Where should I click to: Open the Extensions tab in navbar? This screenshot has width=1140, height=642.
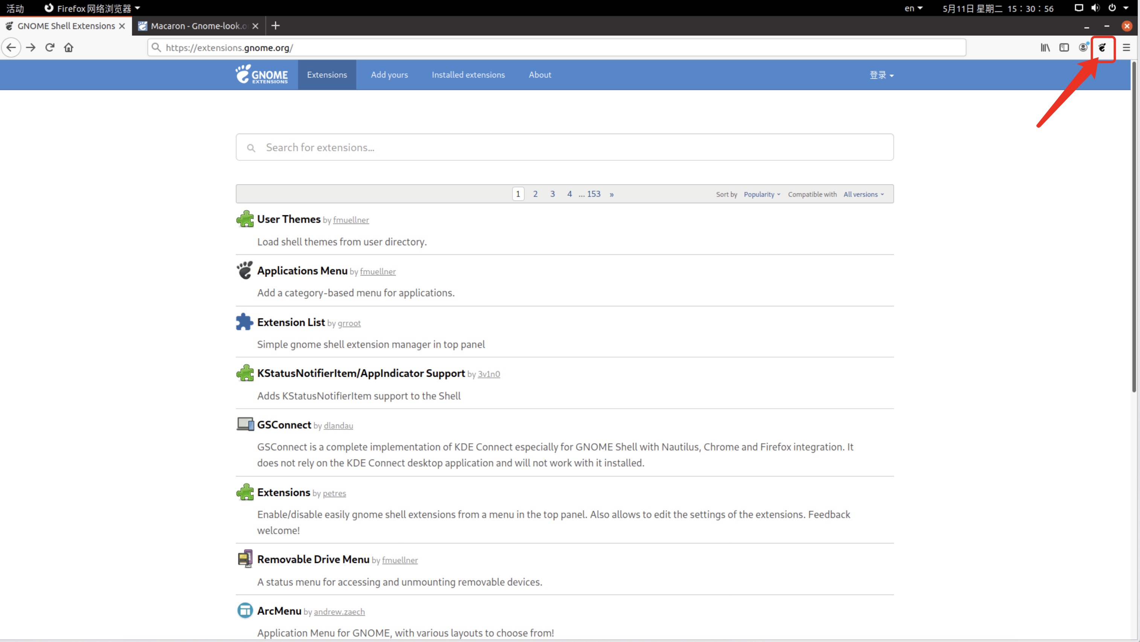(x=326, y=75)
